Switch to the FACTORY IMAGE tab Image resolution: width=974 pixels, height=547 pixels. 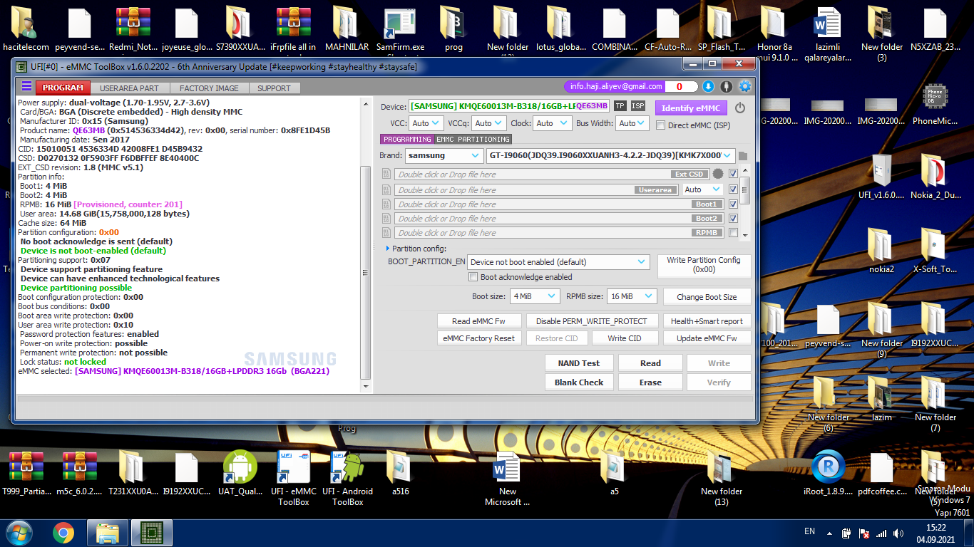[209, 88]
